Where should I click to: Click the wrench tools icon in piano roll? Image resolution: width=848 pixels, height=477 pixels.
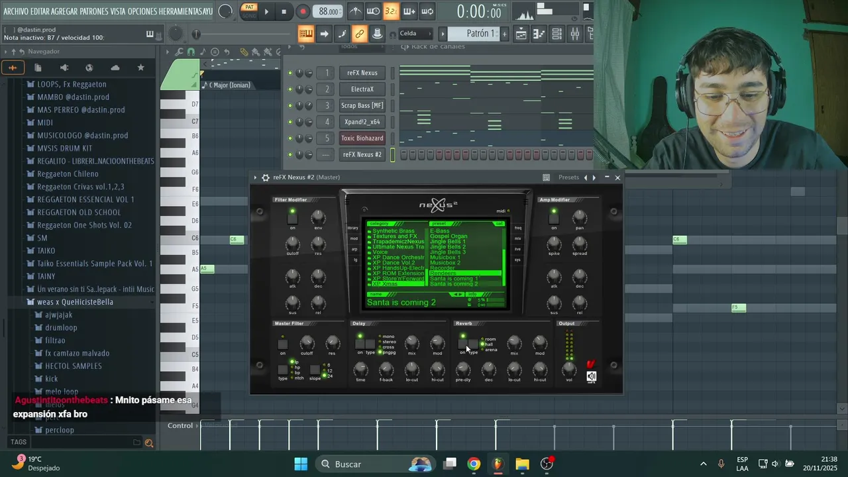tap(180, 52)
